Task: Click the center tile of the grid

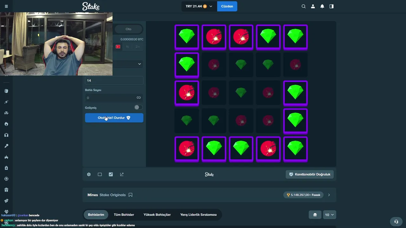Action: (x=241, y=93)
